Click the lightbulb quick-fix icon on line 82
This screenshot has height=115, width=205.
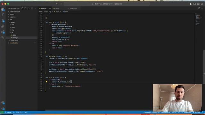click(46, 82)
